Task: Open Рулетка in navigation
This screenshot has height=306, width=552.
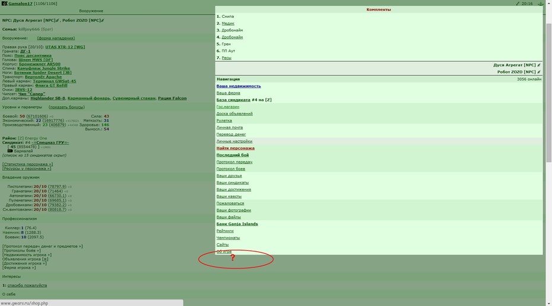Action: point(224,120)
